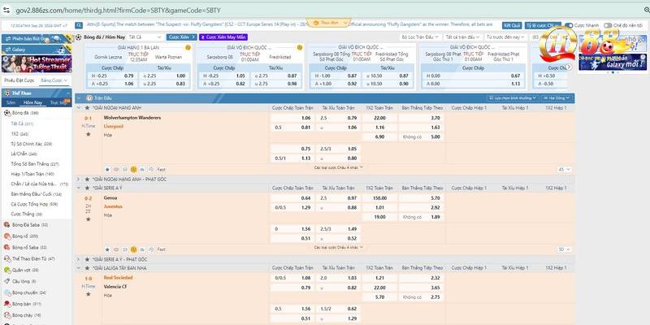Favorite the Wolverhampton vs Liverpool match star
This screenshot has width=650, height=325.
88,134
